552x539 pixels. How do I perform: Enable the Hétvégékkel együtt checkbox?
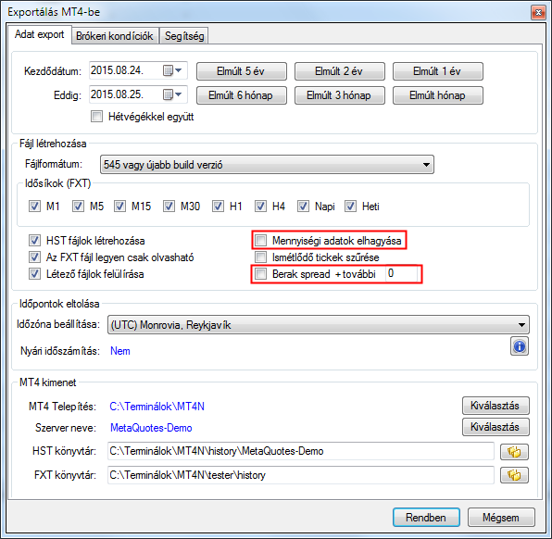pos(97,116)
